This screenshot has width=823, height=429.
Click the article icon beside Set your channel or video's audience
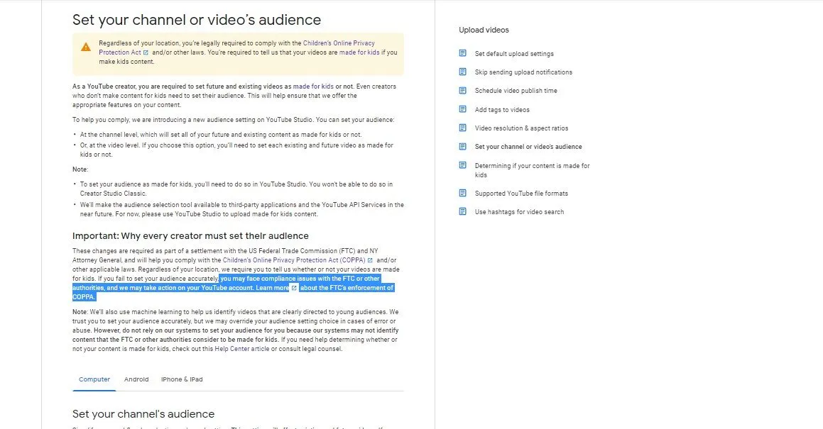[462, 146]
